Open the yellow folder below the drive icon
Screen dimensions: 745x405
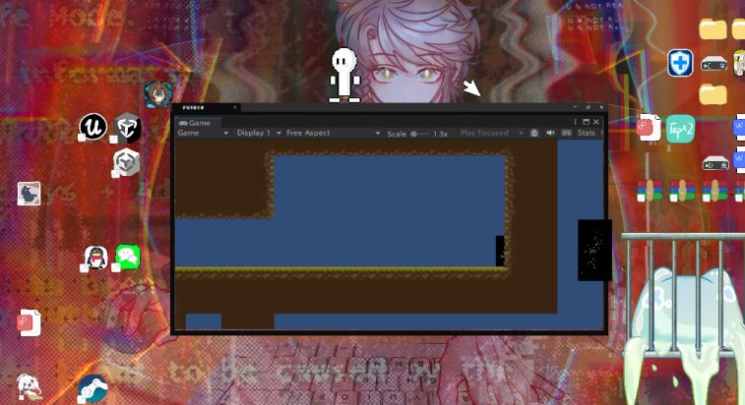[713, 94]
